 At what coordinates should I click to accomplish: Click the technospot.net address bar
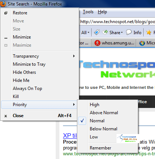click(117, 22)
